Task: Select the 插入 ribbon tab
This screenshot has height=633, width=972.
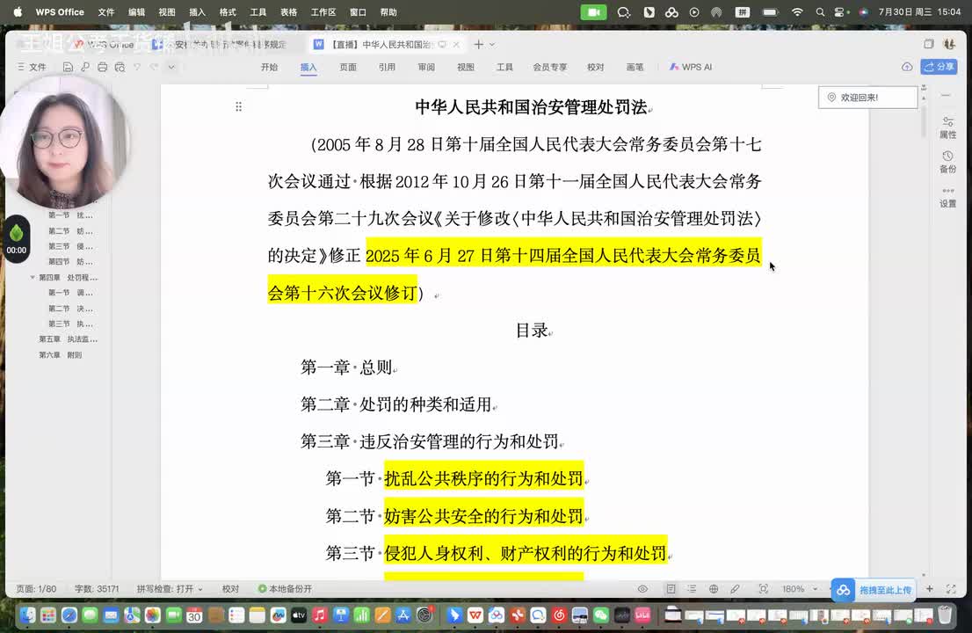Action: 308,67
